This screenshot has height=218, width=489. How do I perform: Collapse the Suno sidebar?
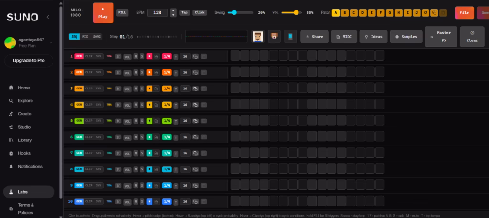[48, 17]
